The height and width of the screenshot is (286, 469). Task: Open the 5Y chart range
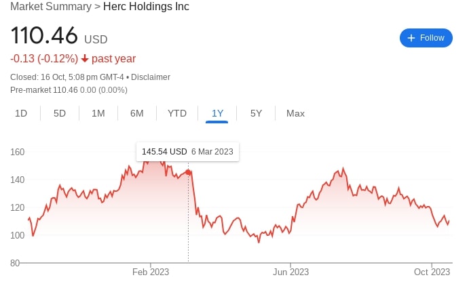[x=256, y=113]
